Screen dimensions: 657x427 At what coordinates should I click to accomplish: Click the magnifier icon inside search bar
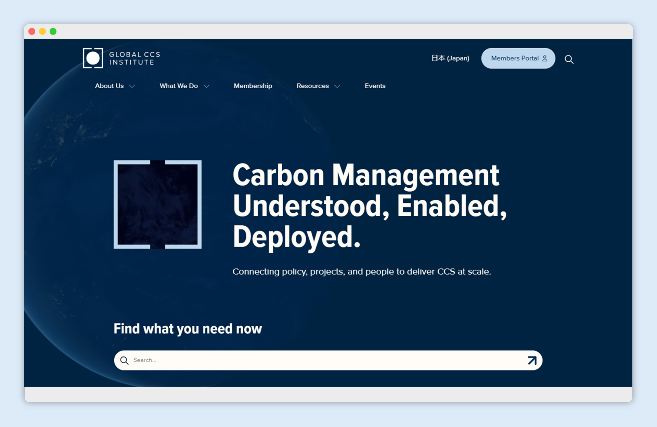[x=124, y=360]
